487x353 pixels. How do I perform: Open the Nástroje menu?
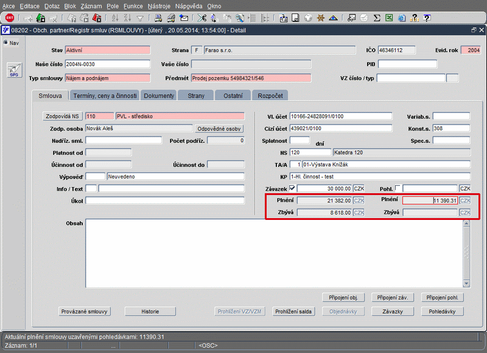159,5
